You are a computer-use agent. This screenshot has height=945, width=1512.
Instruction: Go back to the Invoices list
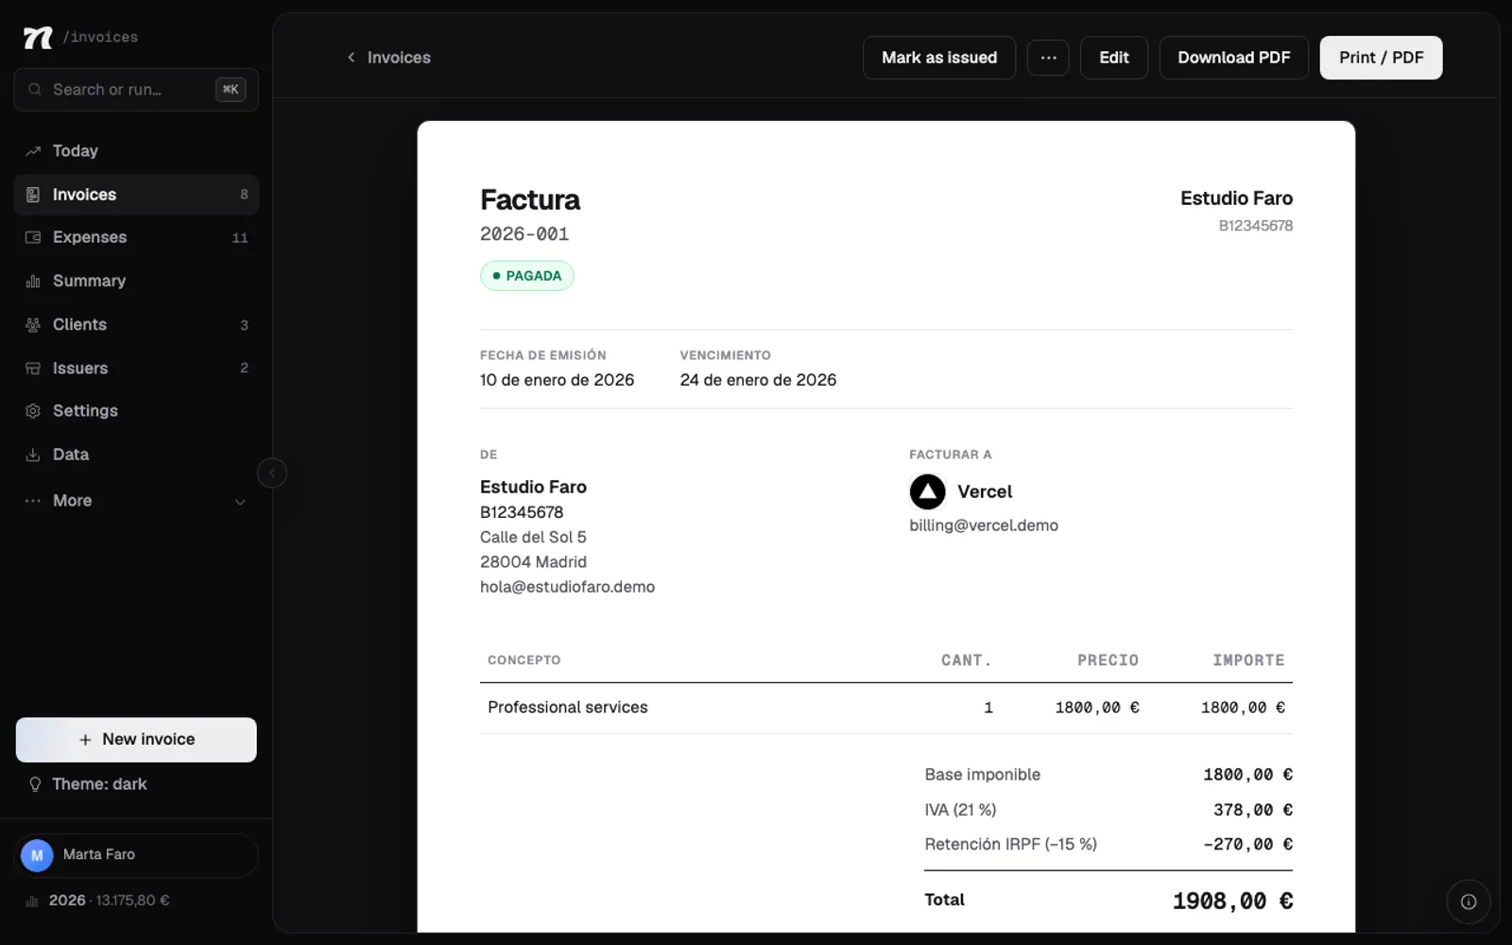click(388, 58)
